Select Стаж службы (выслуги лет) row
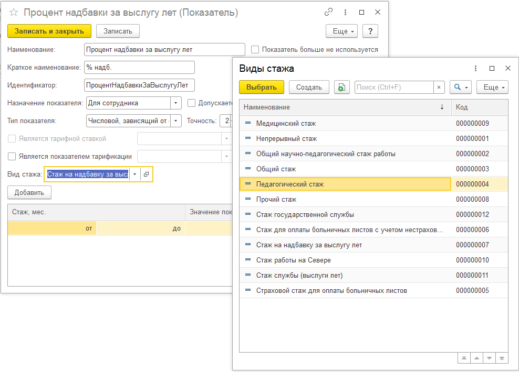 [x=373, y=275]
